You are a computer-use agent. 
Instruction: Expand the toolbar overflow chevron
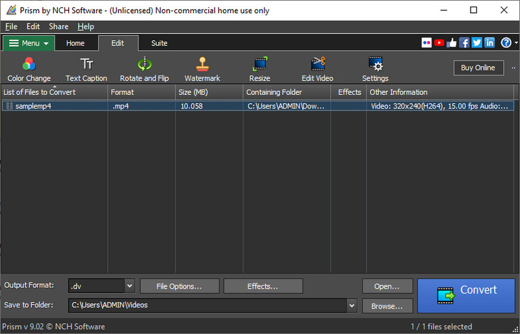pyautogui.click(x=513, y=68)
